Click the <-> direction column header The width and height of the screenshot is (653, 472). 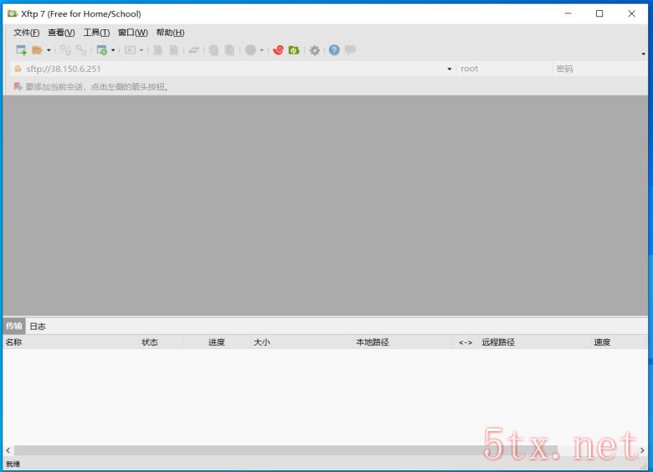(465, 342)
